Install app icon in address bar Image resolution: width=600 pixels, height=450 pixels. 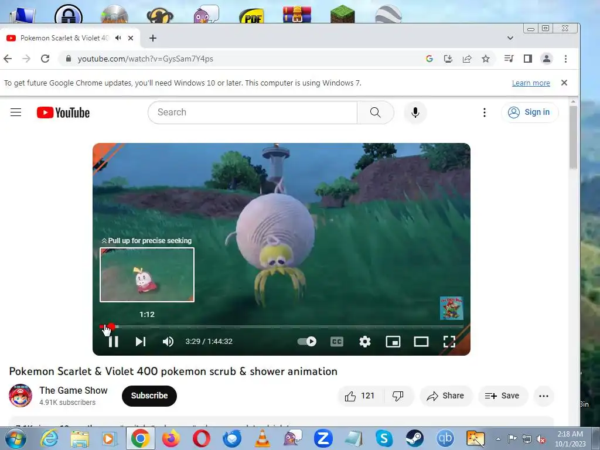[x=448, y=59]
